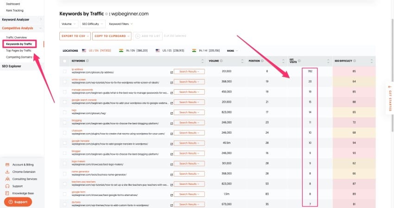Open the ip address keyword link
Viewport: 394px width, 208px height.
pos(77,69)
